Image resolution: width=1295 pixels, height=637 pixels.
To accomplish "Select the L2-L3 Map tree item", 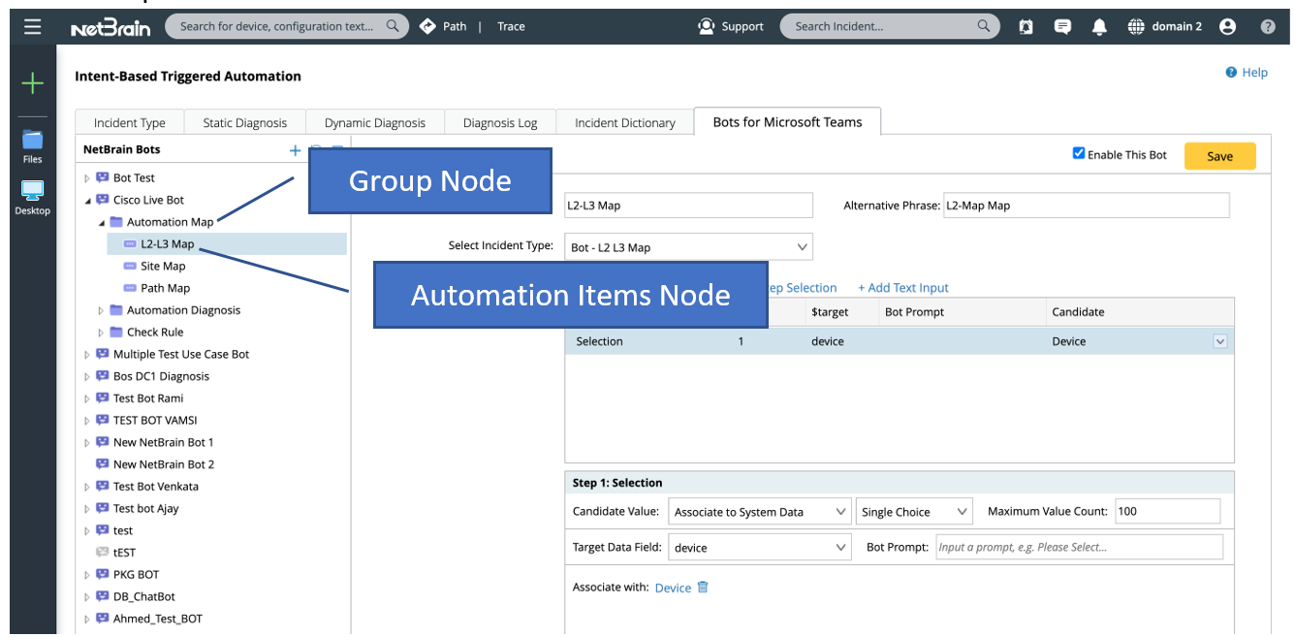I will (167, 244).
